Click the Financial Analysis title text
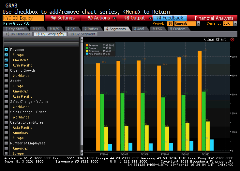The image size is (240, 171). (214, 18)
